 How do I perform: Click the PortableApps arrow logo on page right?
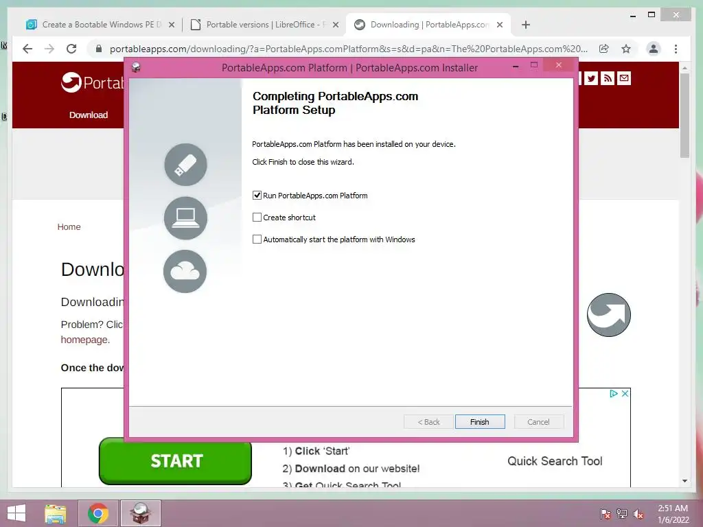(609, 315)
